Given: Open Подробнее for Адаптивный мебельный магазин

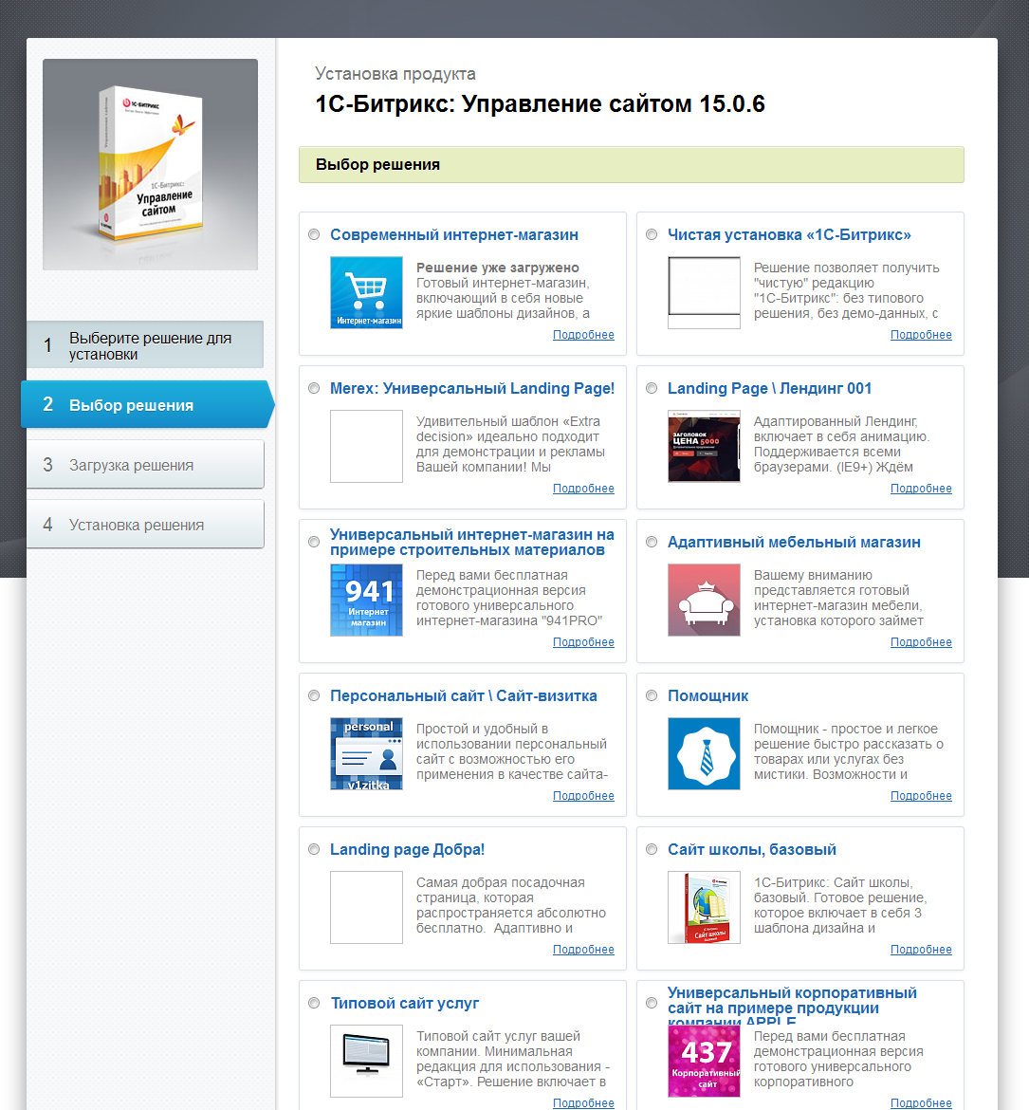Looking at the screenshot, I should [921, 642].
